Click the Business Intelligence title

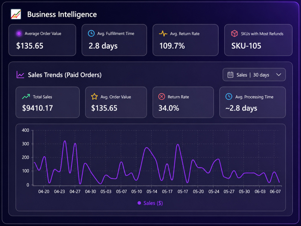tap(62, 14)
